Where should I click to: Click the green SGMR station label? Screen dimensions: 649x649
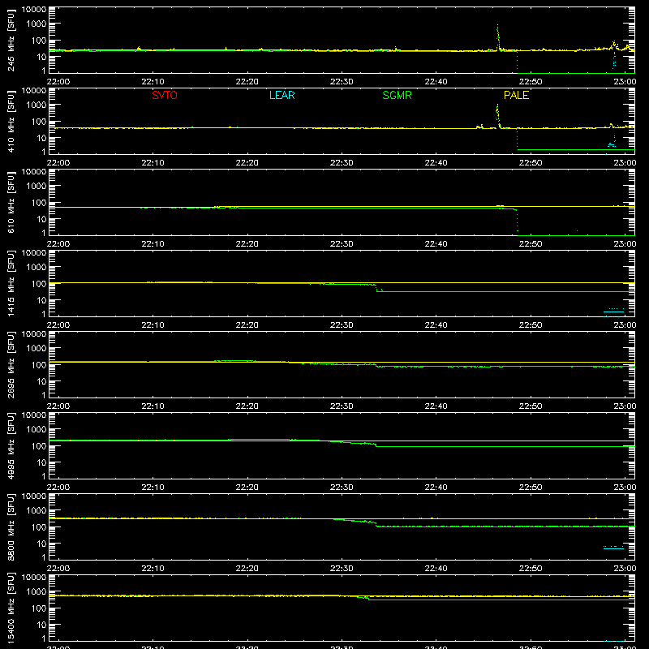tap(397, 95)
